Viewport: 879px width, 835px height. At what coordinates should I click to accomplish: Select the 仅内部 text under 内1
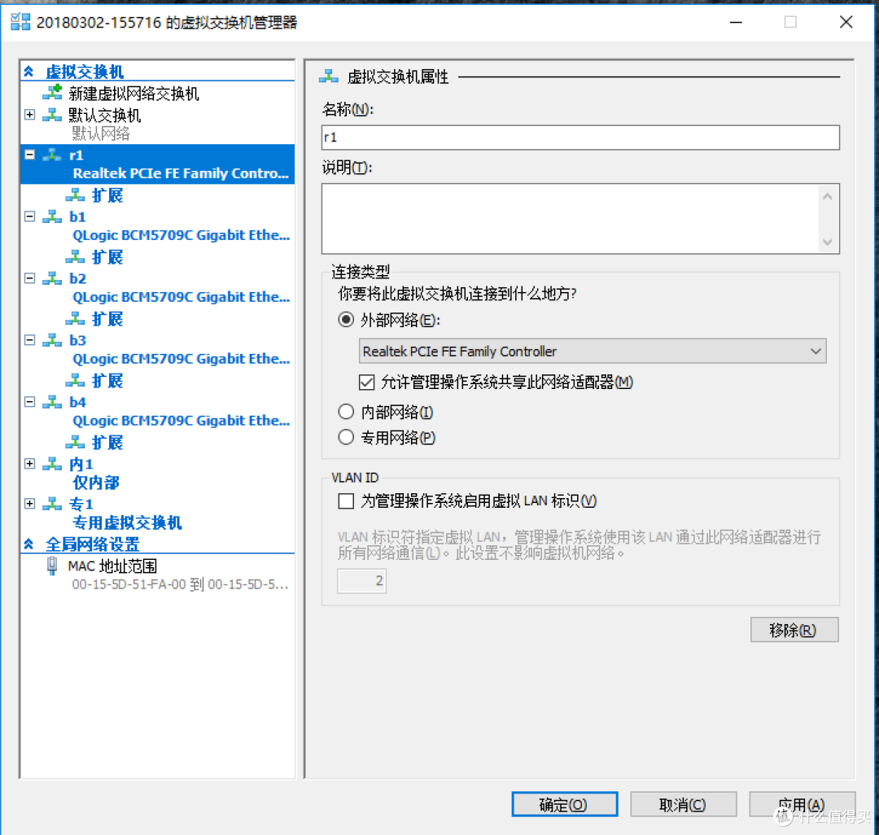point(96,483)
